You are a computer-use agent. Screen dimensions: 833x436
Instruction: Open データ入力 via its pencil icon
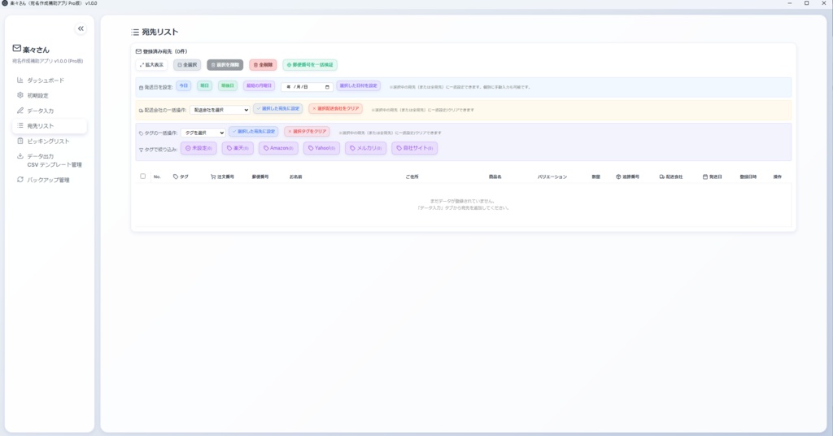pos(20,111)
